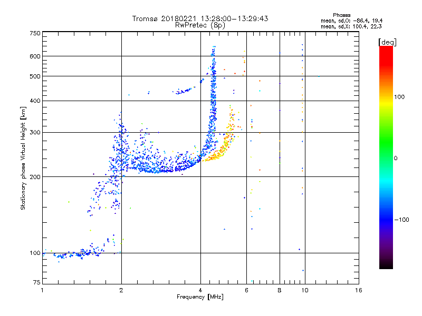Click the x-axis tick label '1'
Image resolution: width=422 pixels, height=316 pixels.
[42, 290]
